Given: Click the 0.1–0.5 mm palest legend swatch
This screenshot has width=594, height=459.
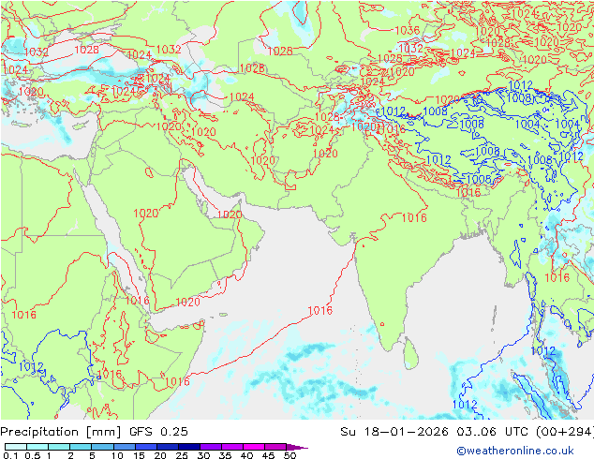Looking at the screenshot, I should coord(16,447).
